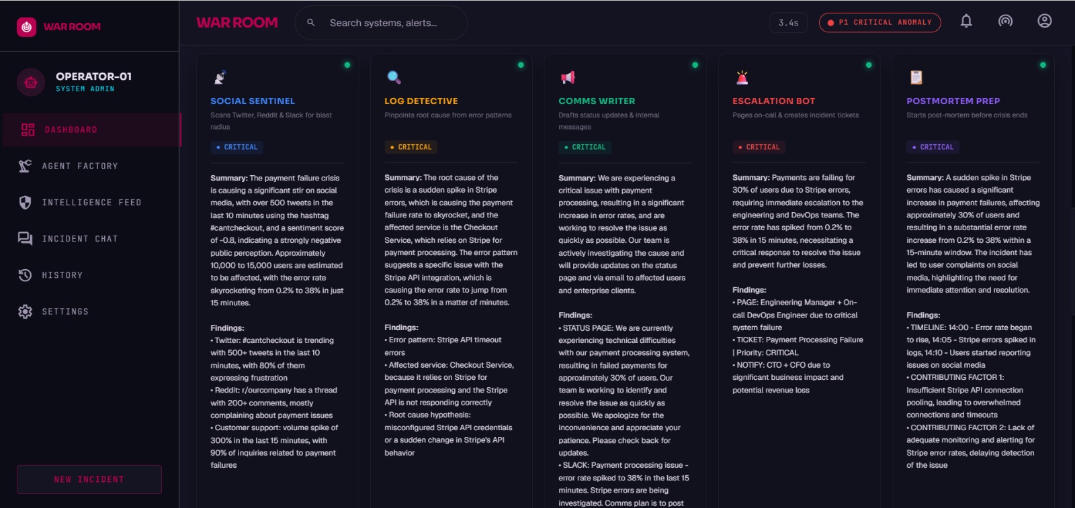Screen dimensions: 1075x508
Task: Click the Comms Writer megaphone icon
Action: point(568,78)
